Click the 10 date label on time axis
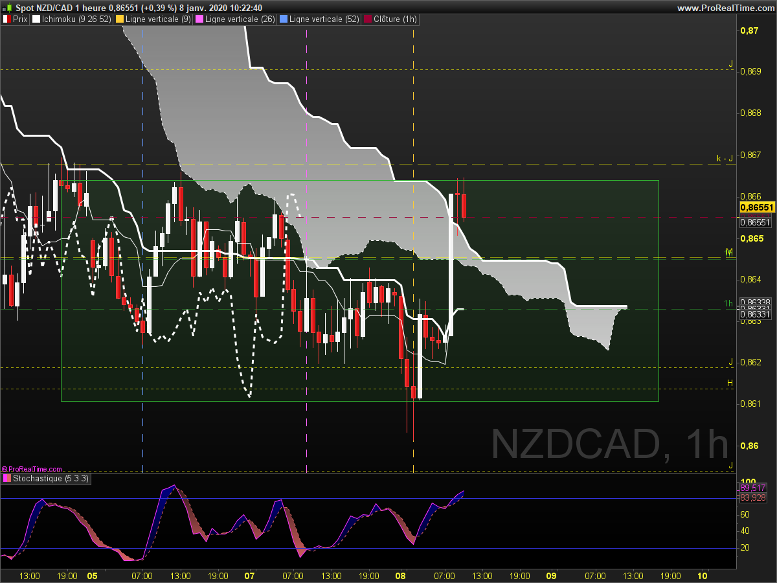Viewport: 777px width, 583px height. click(x=703, y=575)
